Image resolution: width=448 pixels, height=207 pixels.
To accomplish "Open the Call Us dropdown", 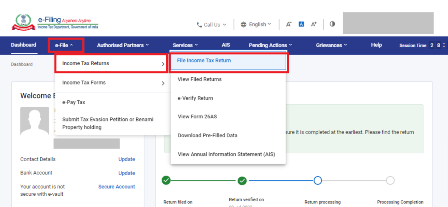I will (x=211, y=25).
